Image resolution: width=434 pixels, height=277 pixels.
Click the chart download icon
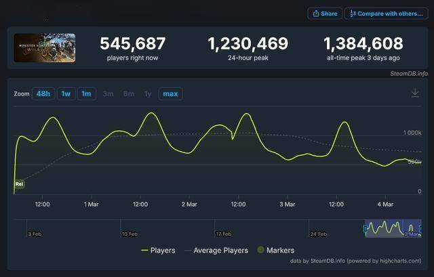pos(415,92)
